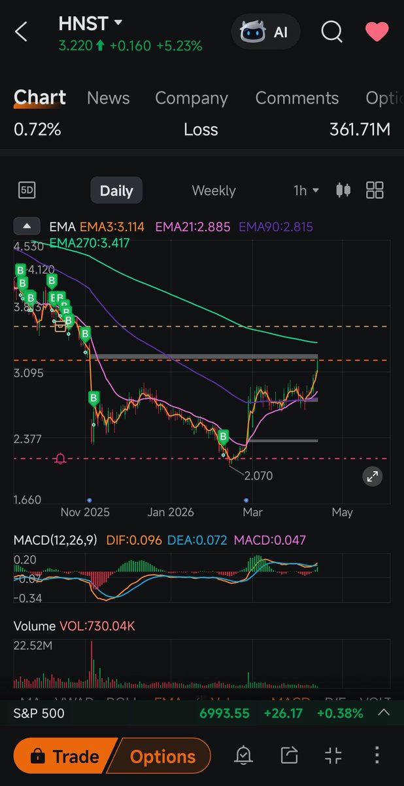The image size is (404, 786).
Task: Click the pink alert bell on price line
Action: click(61, 458)
